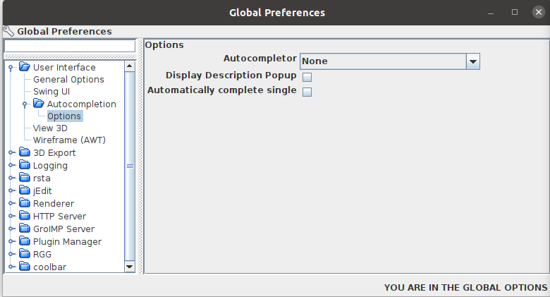Open Wireframe (AWT) preferences
This screenshot has height=297, width=550.
pos(69,140)
